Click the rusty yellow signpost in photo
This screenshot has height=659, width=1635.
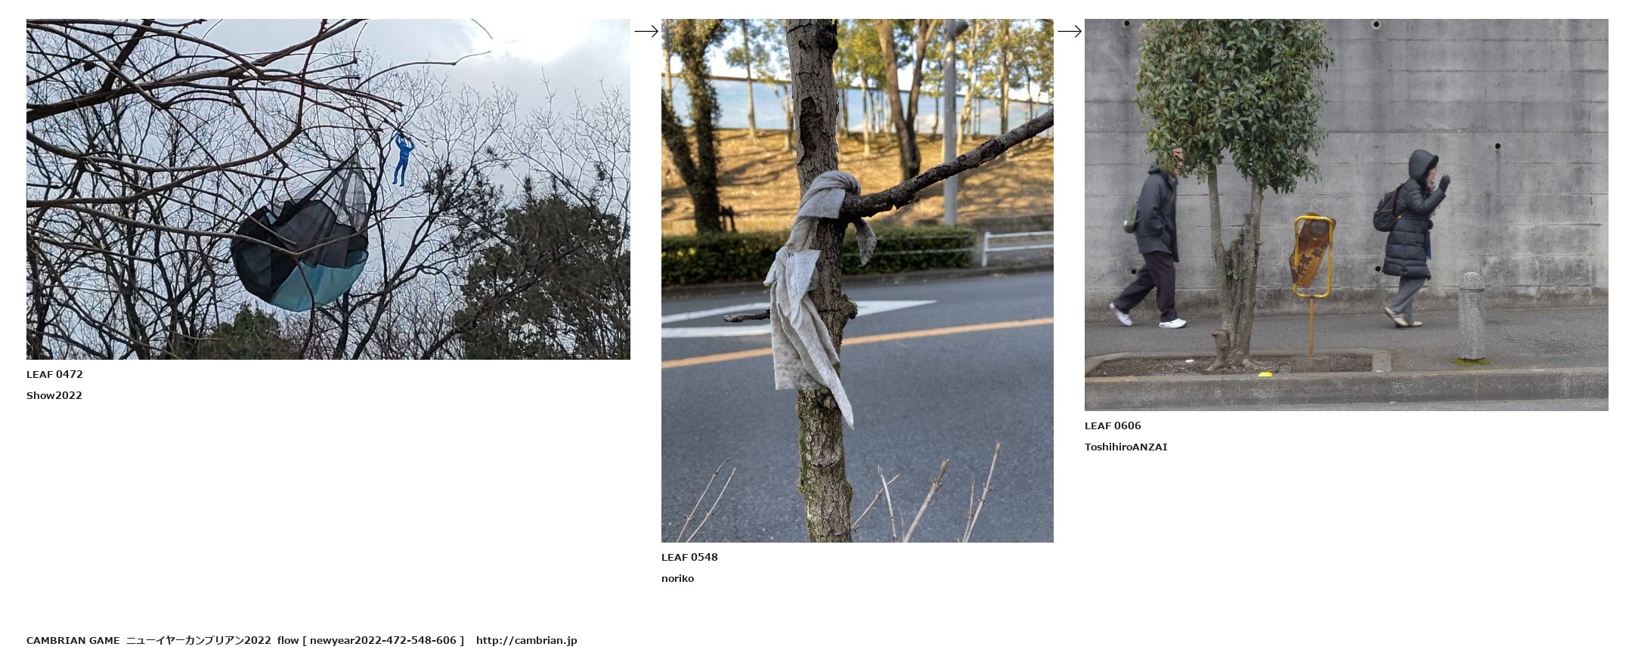[1313, 265]
